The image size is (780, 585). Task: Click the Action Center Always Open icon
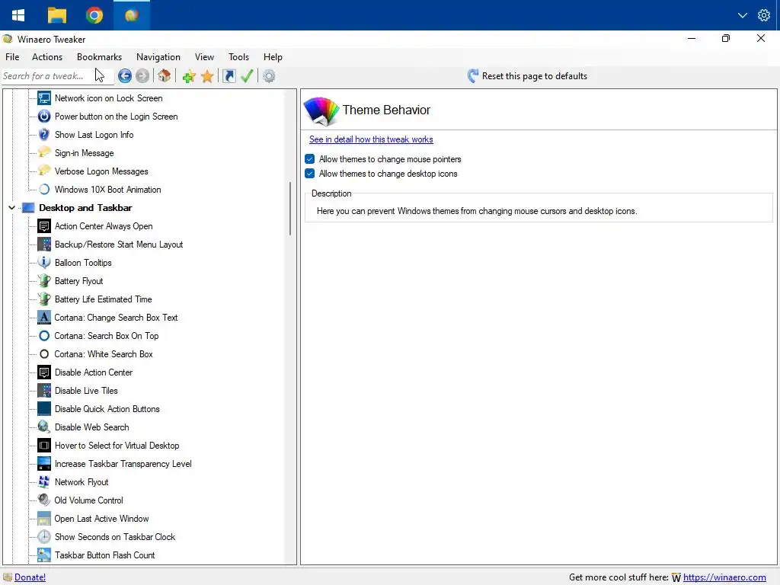(x=44, y=226)
